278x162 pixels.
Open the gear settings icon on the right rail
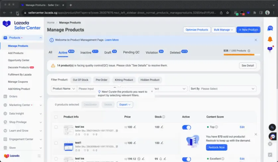[x=270, y=144]
